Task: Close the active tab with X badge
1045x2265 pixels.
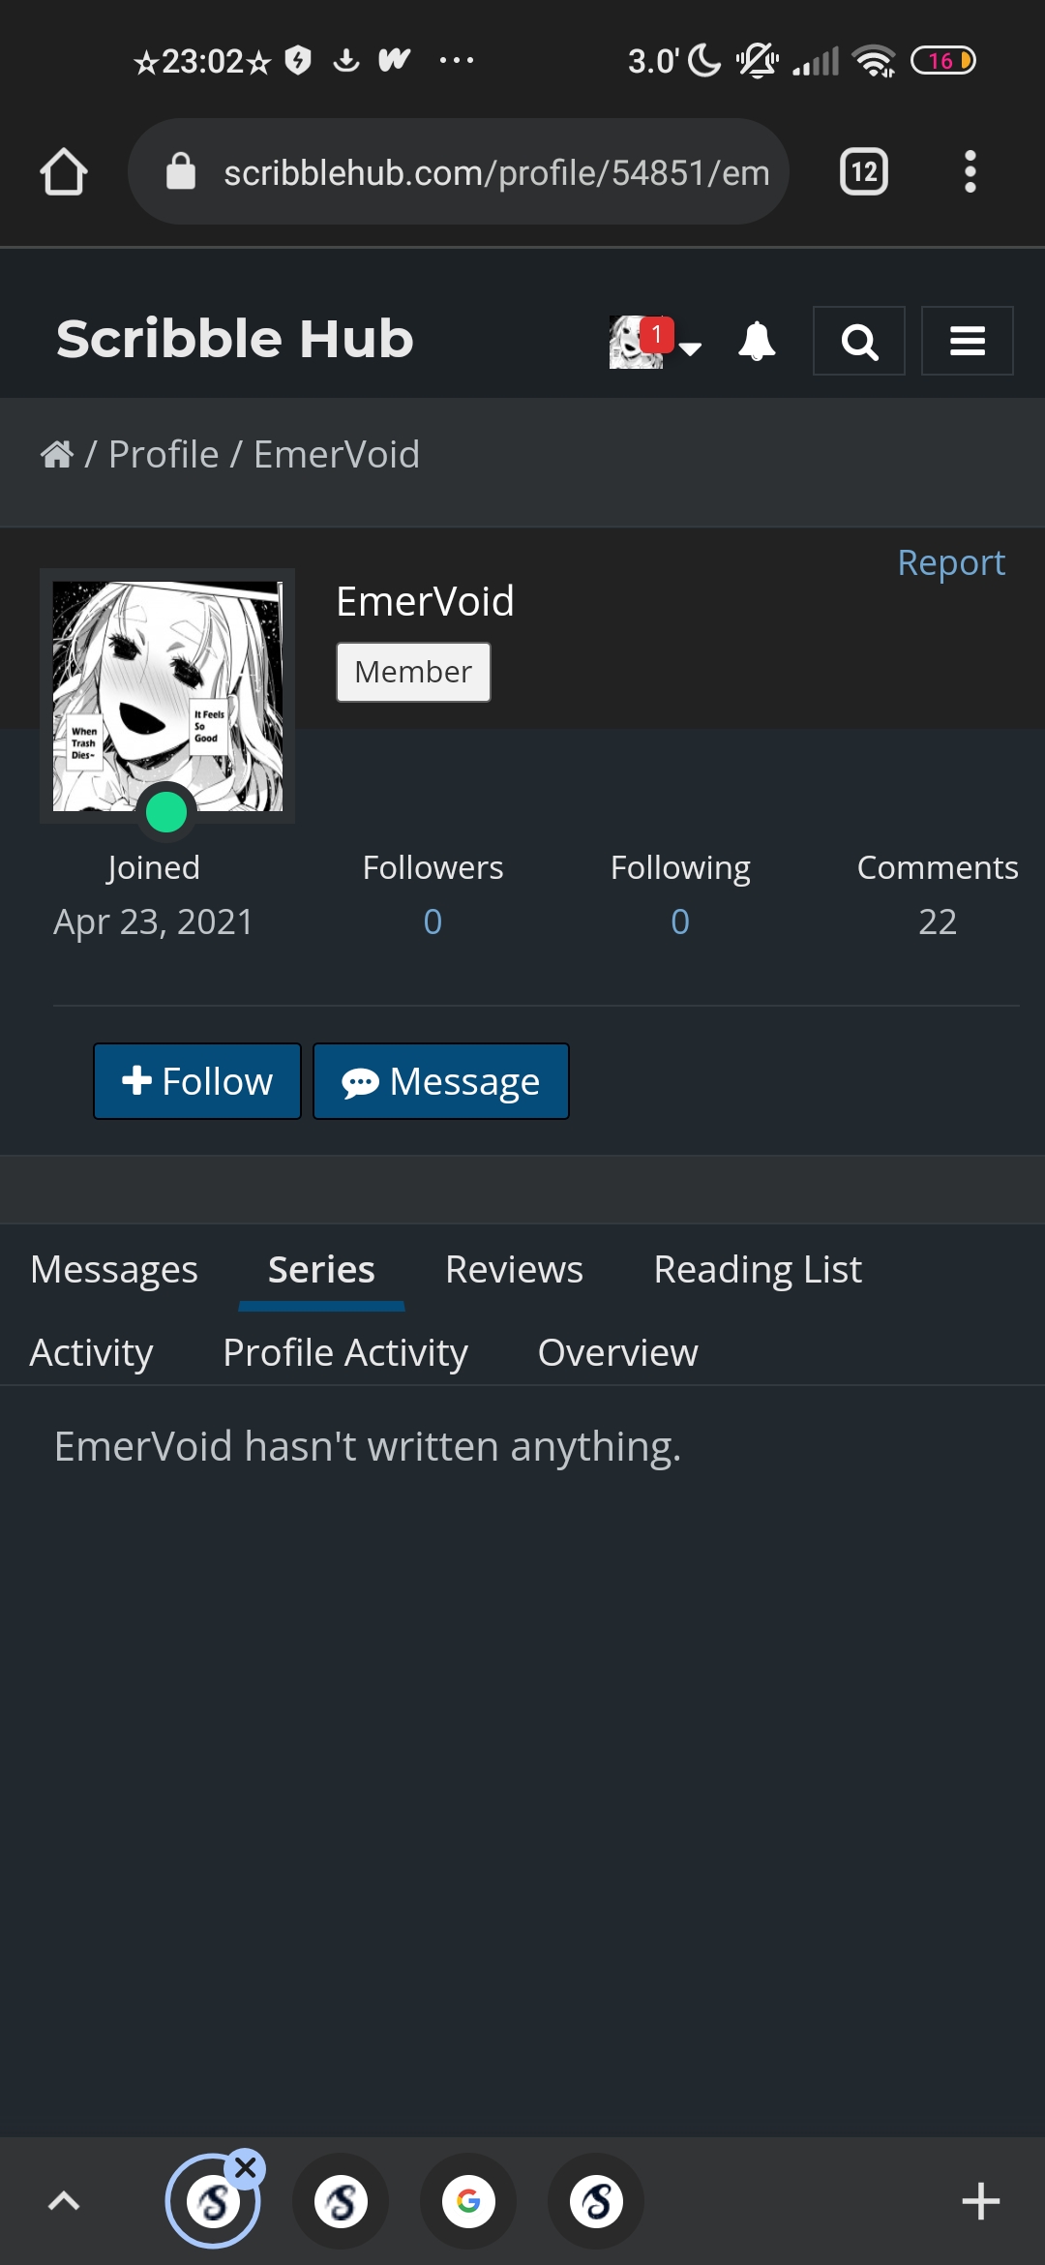Action: [246, 2169]
